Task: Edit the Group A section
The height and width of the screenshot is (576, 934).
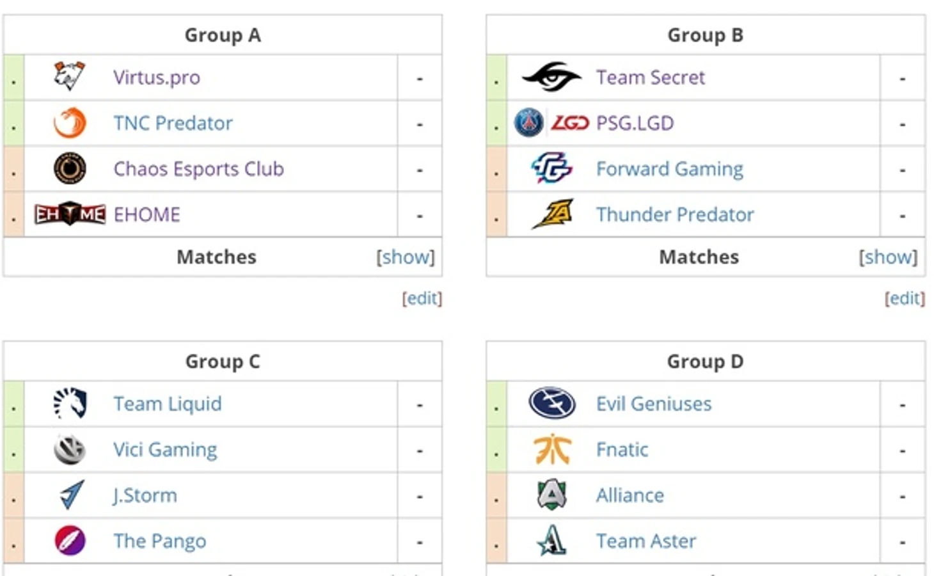Action: [x=422, y=298]
